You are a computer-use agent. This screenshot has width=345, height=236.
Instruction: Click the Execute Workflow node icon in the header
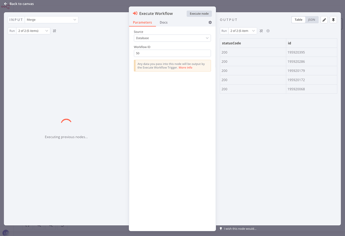(x=135, y=13)
